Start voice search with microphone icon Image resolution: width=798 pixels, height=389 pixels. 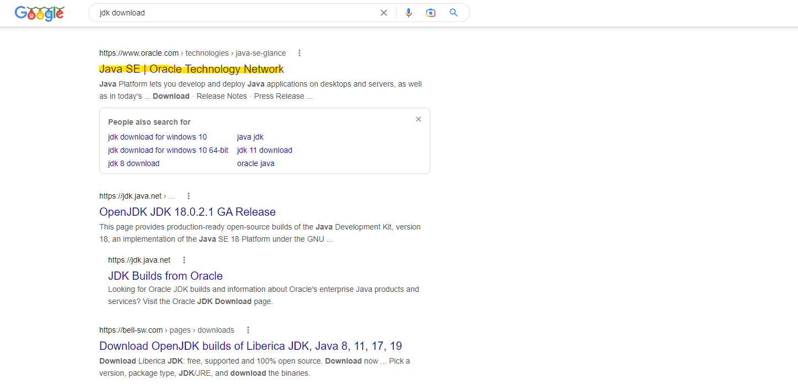click(x=409, y=13)
